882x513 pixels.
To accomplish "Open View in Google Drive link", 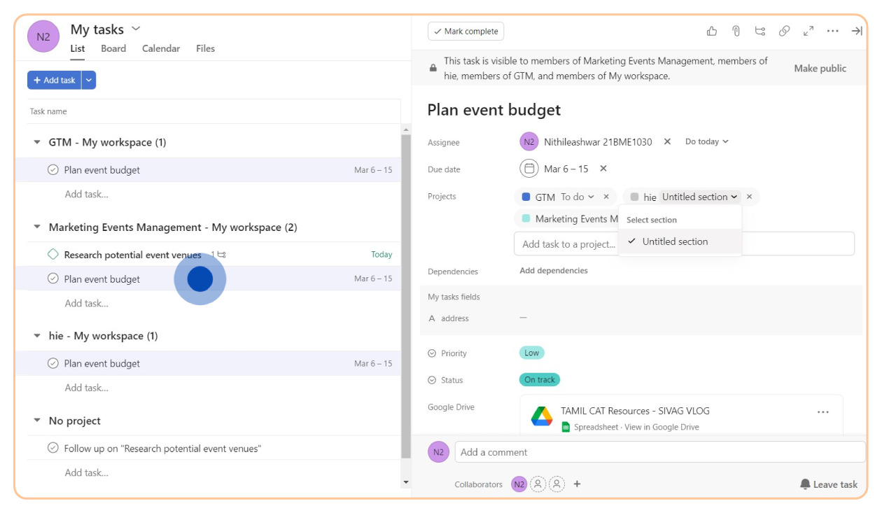I will tap(661, 427).
